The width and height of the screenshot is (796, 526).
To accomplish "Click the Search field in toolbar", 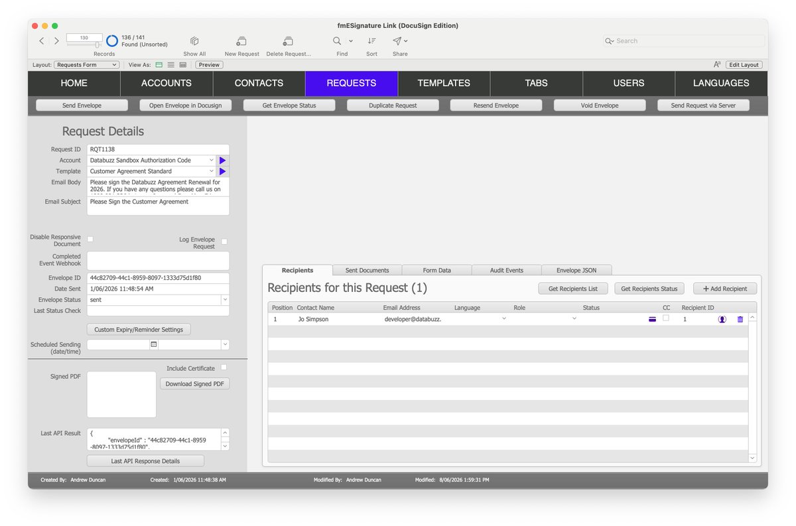I will pos(684,41).
